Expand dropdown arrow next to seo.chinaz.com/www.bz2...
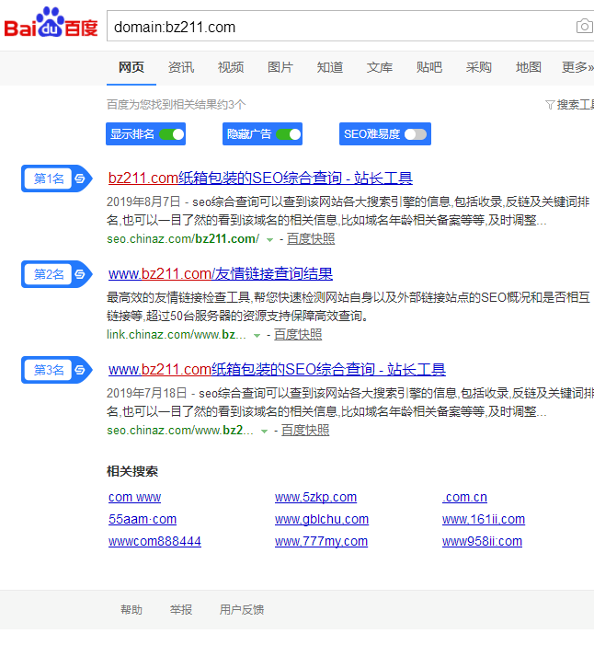Image resolution: width=594 pixels, height=645 pixels. pos(264,432)
